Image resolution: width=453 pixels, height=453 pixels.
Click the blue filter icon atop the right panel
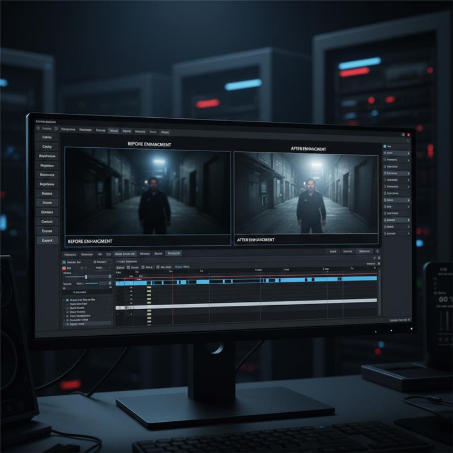[x=384, y=147]
